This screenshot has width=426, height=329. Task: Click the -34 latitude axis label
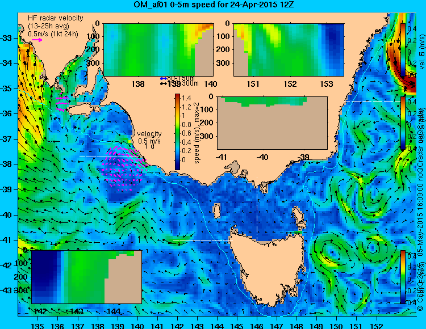6,63
